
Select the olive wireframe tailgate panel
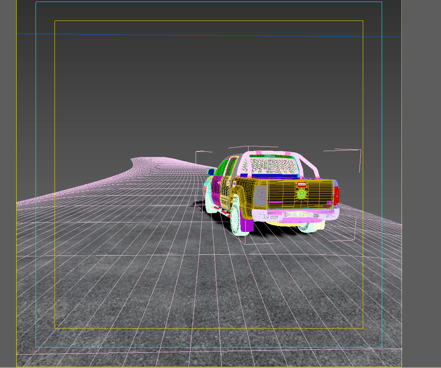click(300, 194)
